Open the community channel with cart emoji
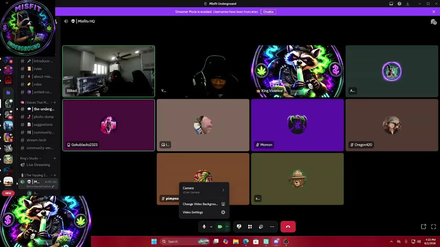Viewport: 440px width, 247px height. (x=38, y=132)
